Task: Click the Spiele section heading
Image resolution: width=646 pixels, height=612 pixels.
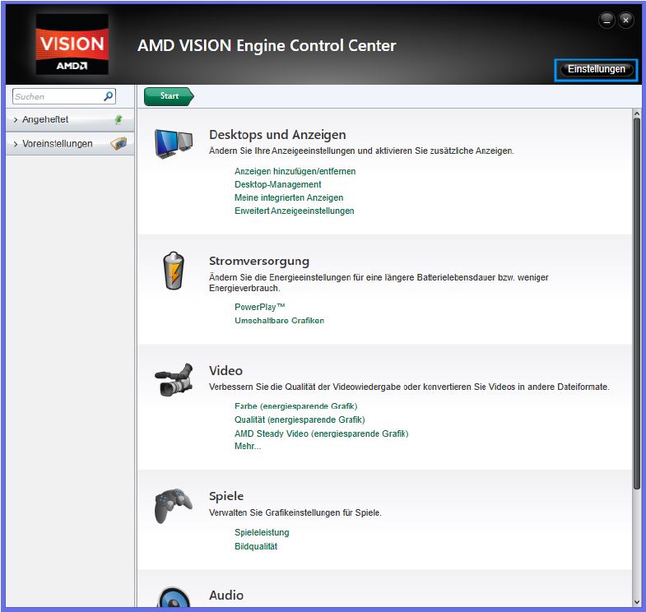Action: (x=226, y=496)
